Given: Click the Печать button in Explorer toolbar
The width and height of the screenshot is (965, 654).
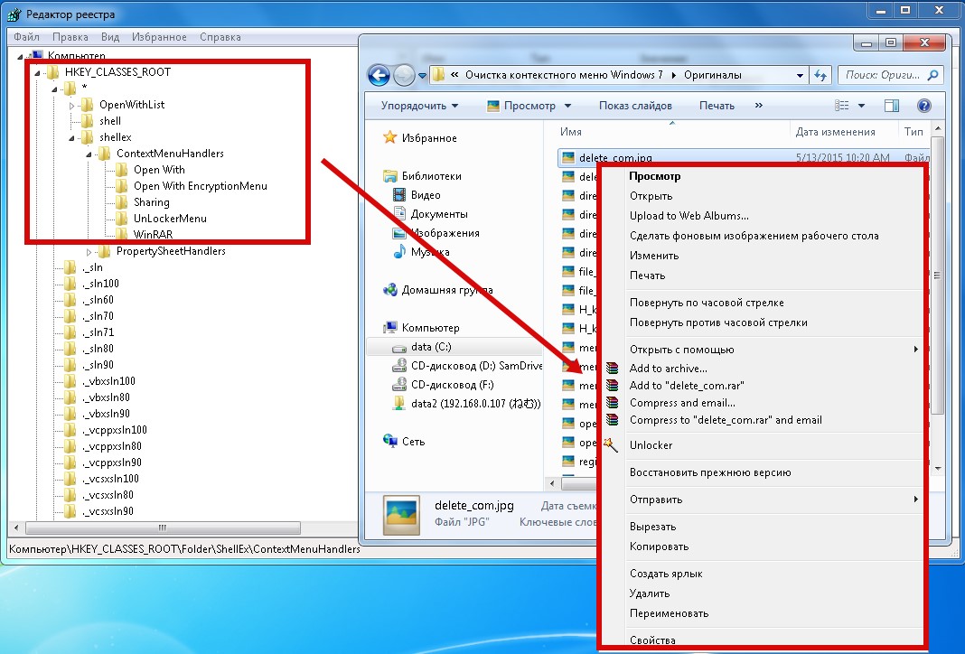Looking at the screenshot, I should (x=717, y=106).
